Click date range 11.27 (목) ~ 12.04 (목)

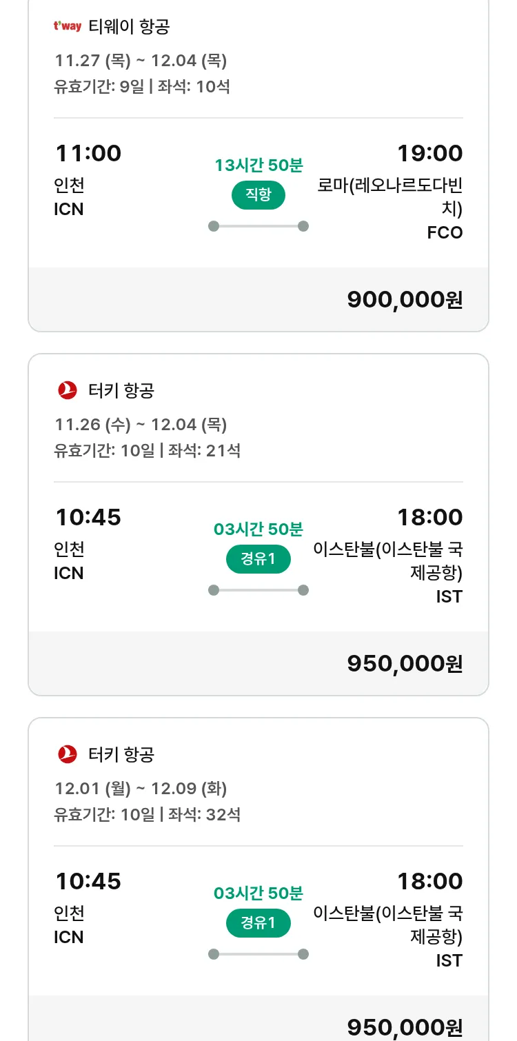(x=141, y=61)
